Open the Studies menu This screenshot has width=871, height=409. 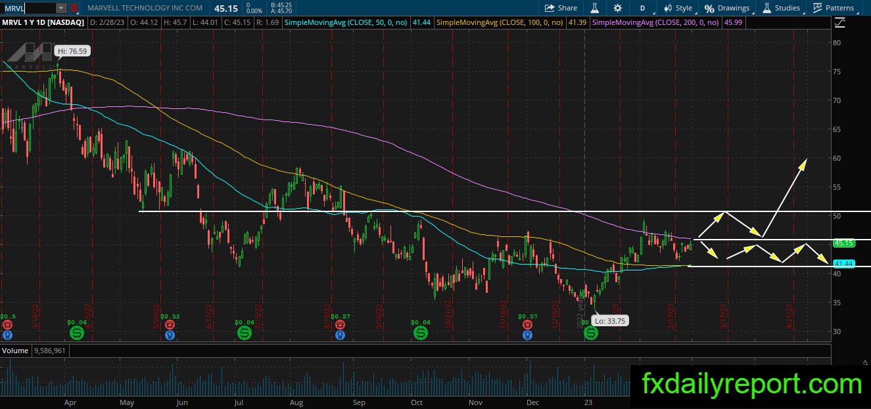point(781,8)
